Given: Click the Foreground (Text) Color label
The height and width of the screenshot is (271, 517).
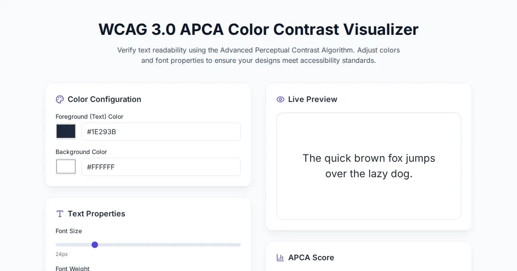Looking at the screenshot, I should (90, 117).
